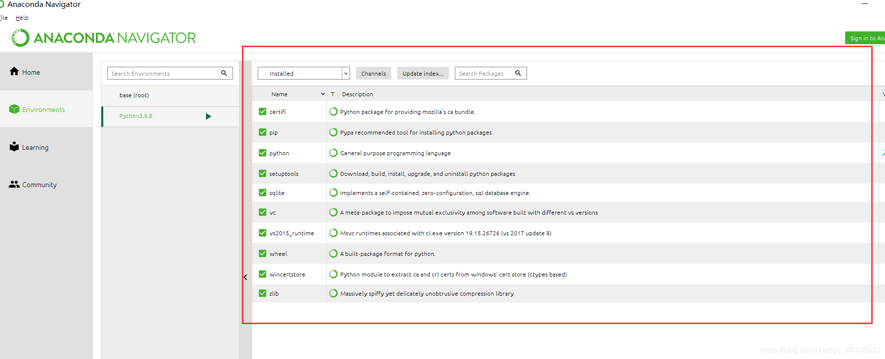The width and height of the screenshot is (885, 359).
Task: Open the File menu
Action: click(4, 18)
